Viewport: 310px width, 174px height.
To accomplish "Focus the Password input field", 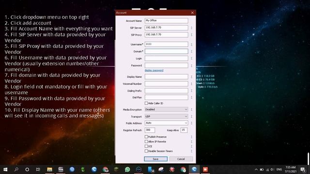I will [x=166, y=65].
